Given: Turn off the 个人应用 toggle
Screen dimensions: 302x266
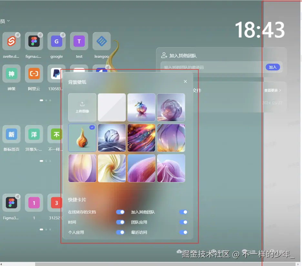Looking at the screenshot, I should pos(120,232).
